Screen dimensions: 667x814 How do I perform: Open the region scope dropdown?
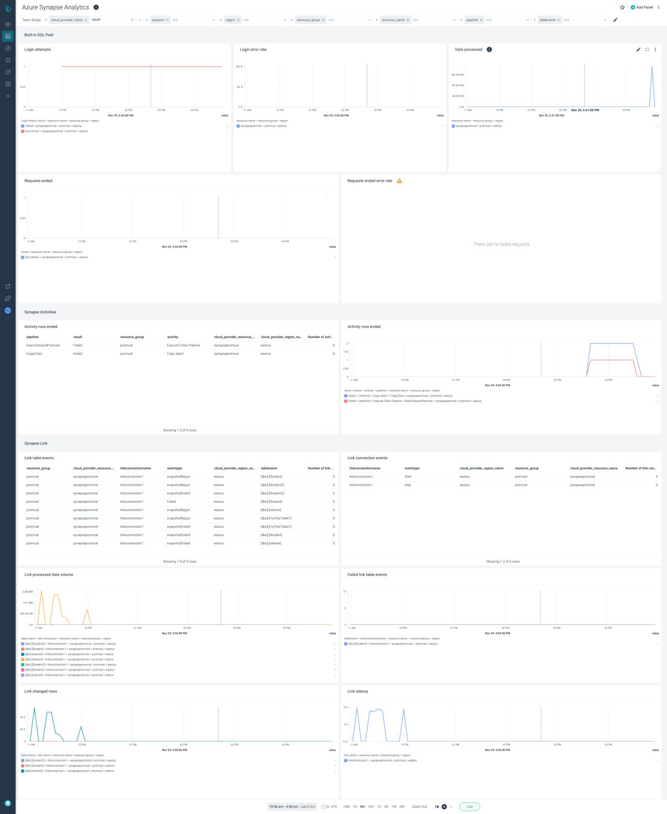285,20
